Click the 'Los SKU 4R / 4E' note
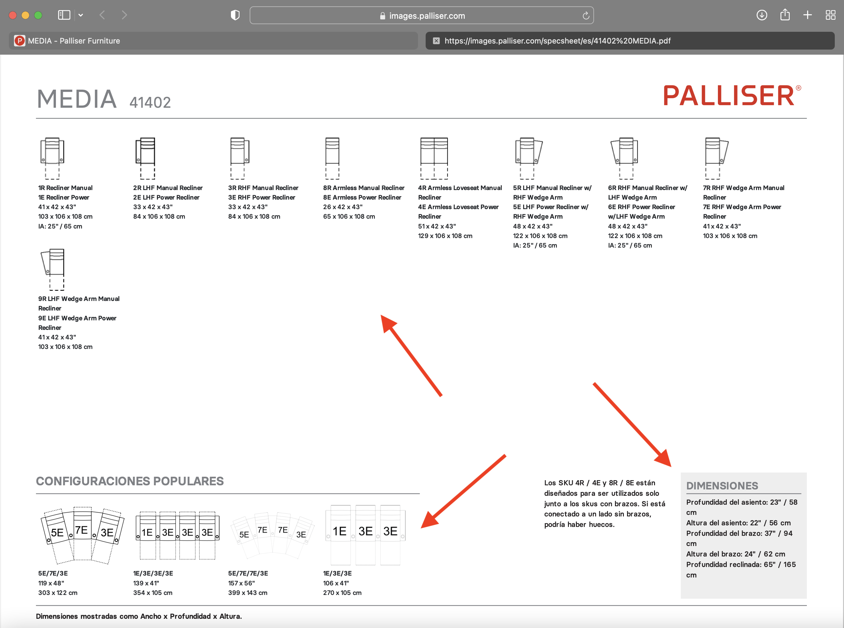The image size is (844, 628). (604, 503)
